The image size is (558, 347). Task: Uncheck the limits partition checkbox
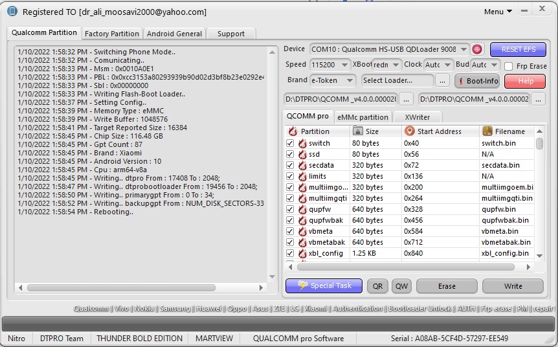[x=290, y=176]
